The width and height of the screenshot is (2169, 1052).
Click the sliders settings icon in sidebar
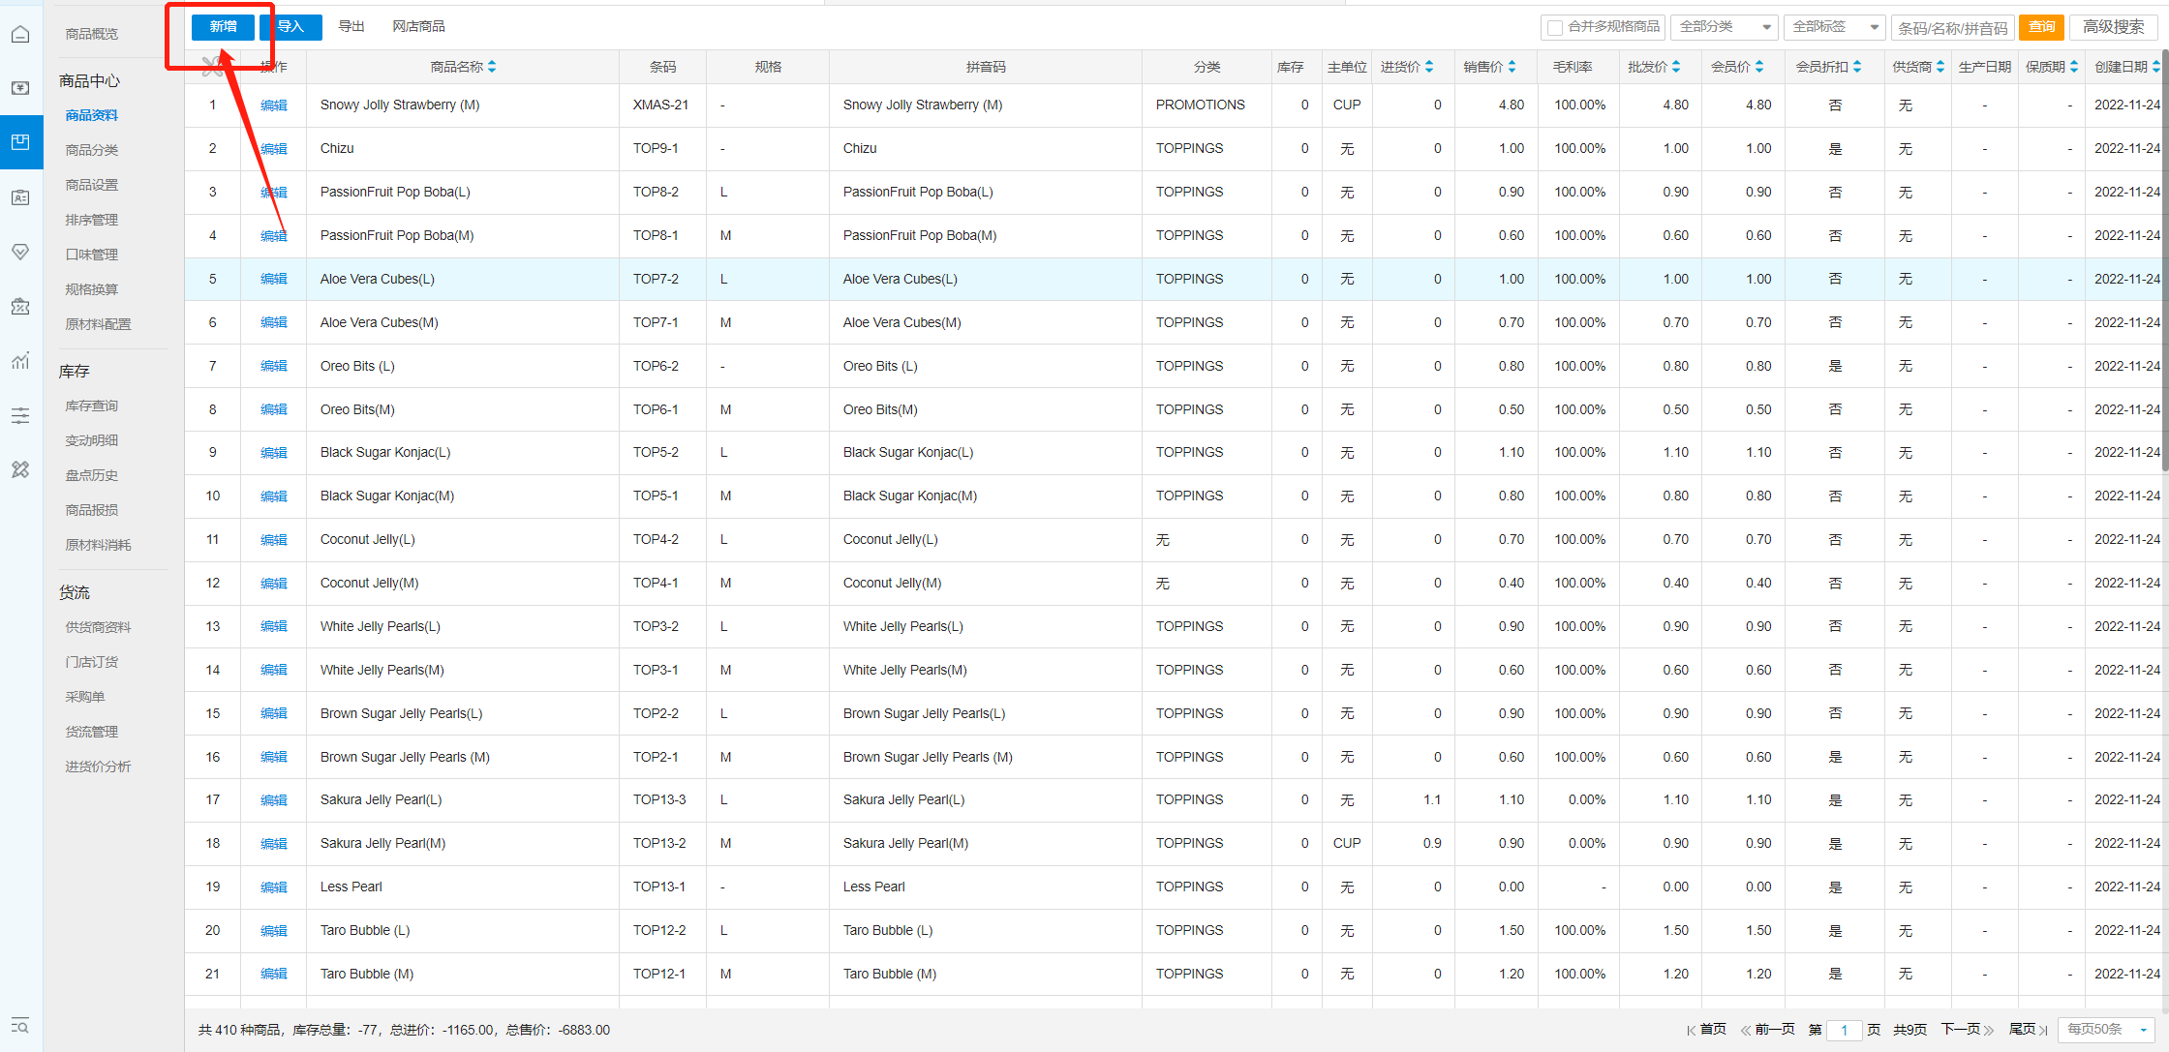click(20, 416)
